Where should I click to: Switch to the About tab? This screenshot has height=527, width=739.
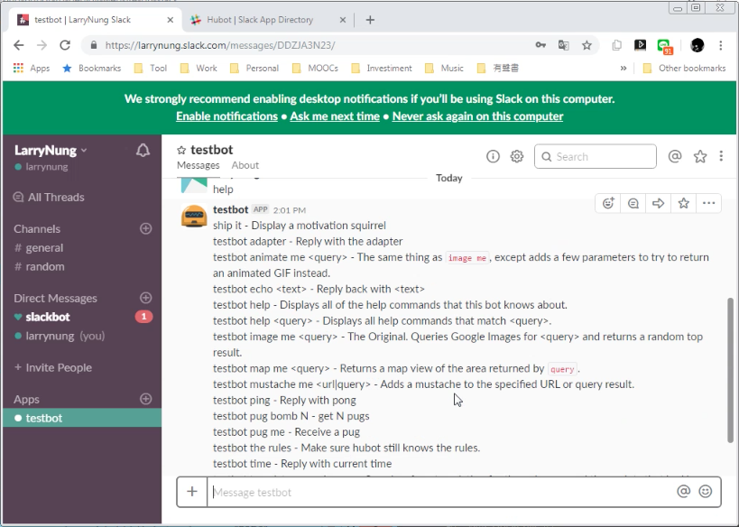point(245,165)
